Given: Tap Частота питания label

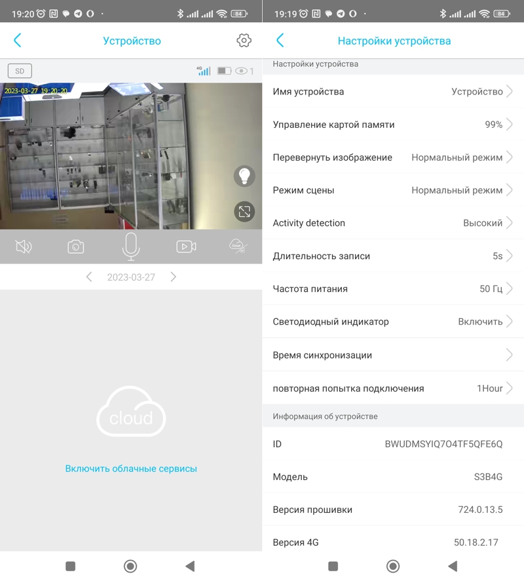Looking at the screenshot, I should (310, 289).
